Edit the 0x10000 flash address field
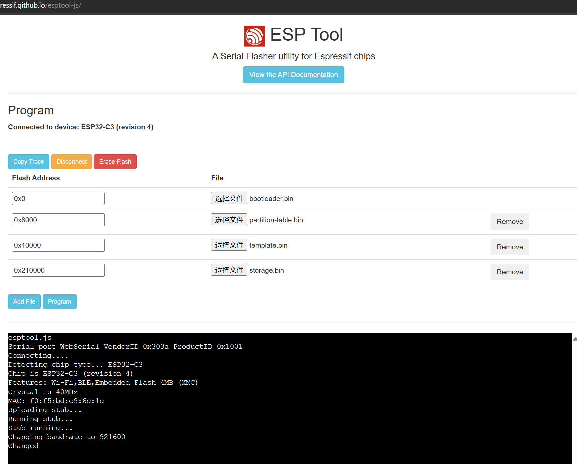The width and height of the screenshot is (577, 464). coord(58,245)
